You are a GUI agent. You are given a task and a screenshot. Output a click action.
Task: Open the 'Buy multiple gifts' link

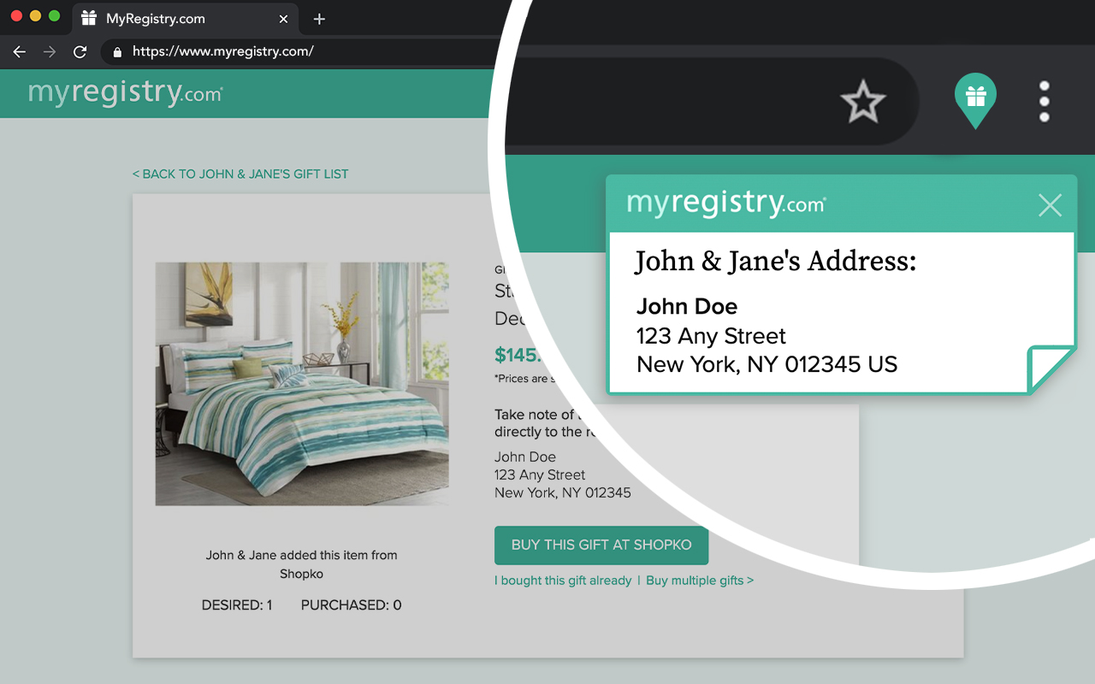pyautogui.click(x=700, y=581)
